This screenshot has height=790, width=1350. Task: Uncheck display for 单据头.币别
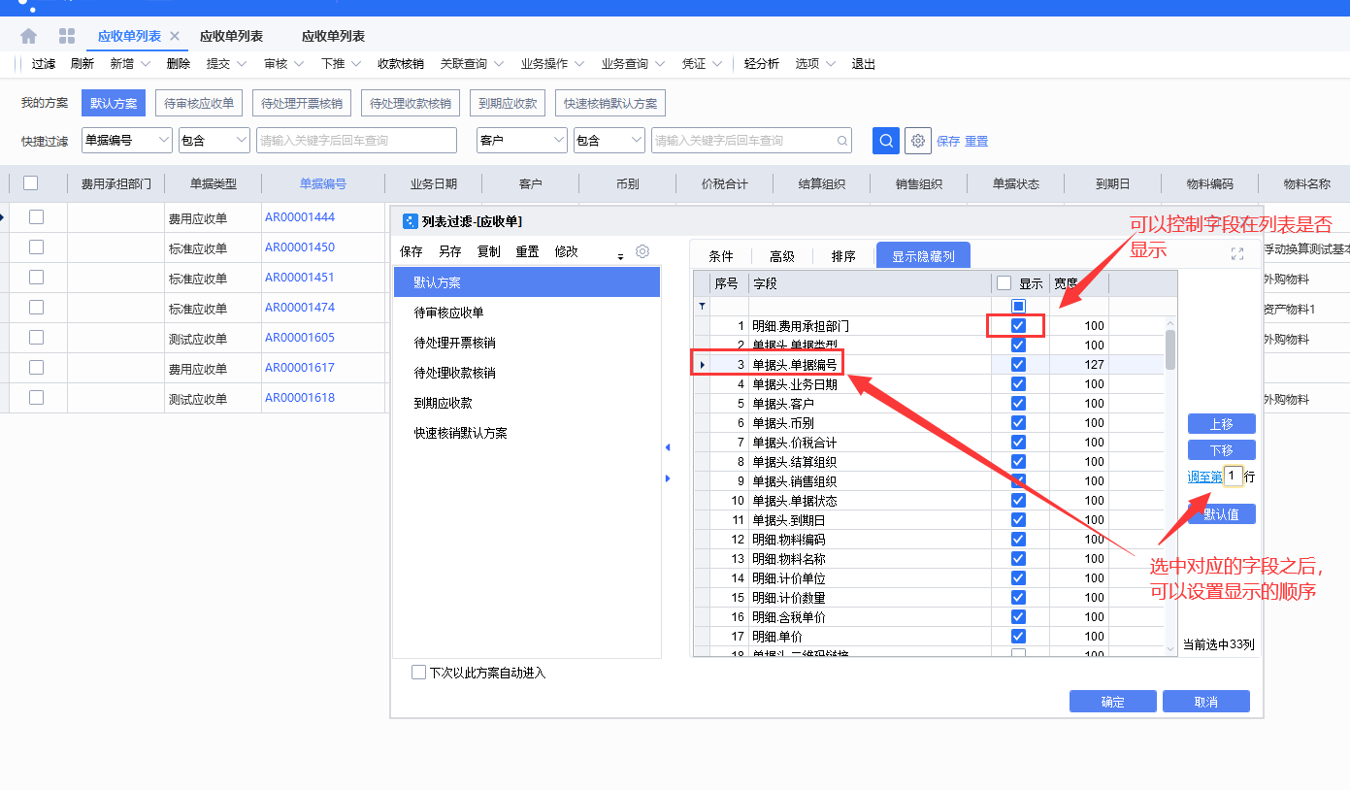coord(1018,422)
